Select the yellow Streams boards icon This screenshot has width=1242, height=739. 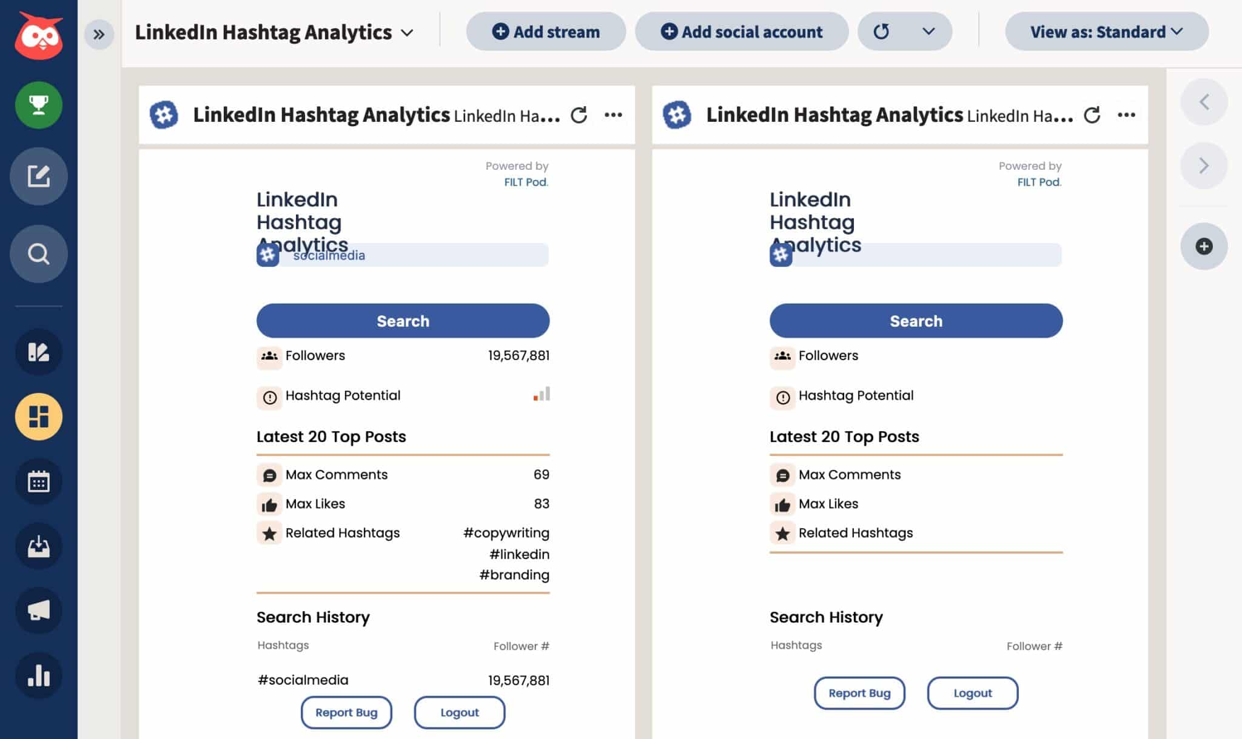[x=39, y=416]
